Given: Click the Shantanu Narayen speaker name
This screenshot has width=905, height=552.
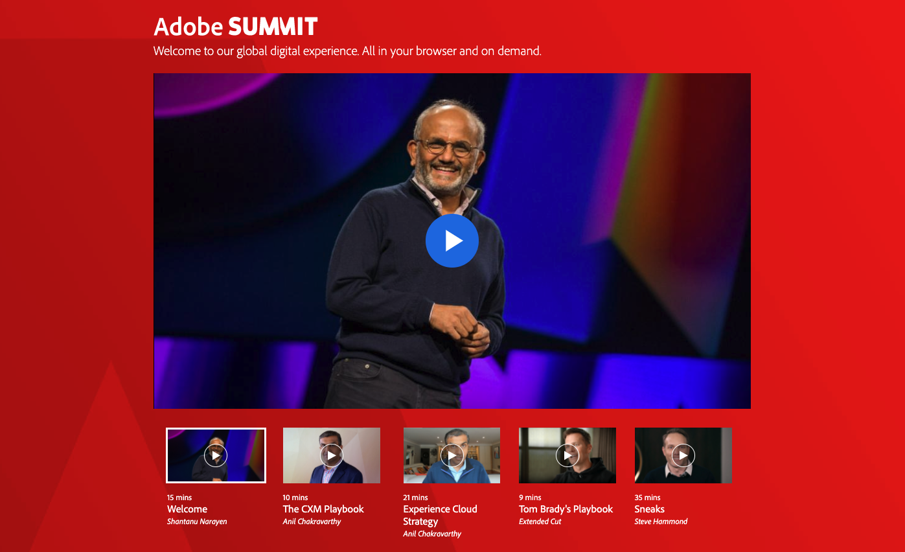Looking at the screenshot, I should 197,522.
